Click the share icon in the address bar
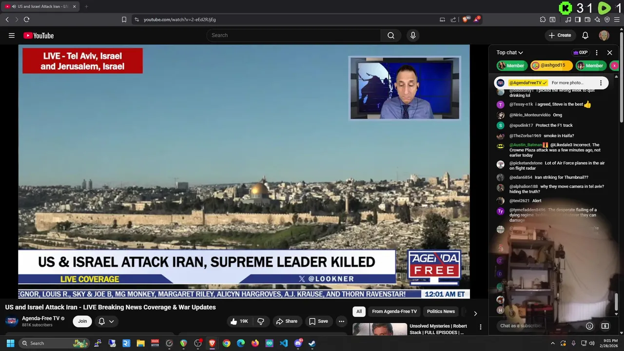This screenshot has width=624, height=351. point(453,19)
